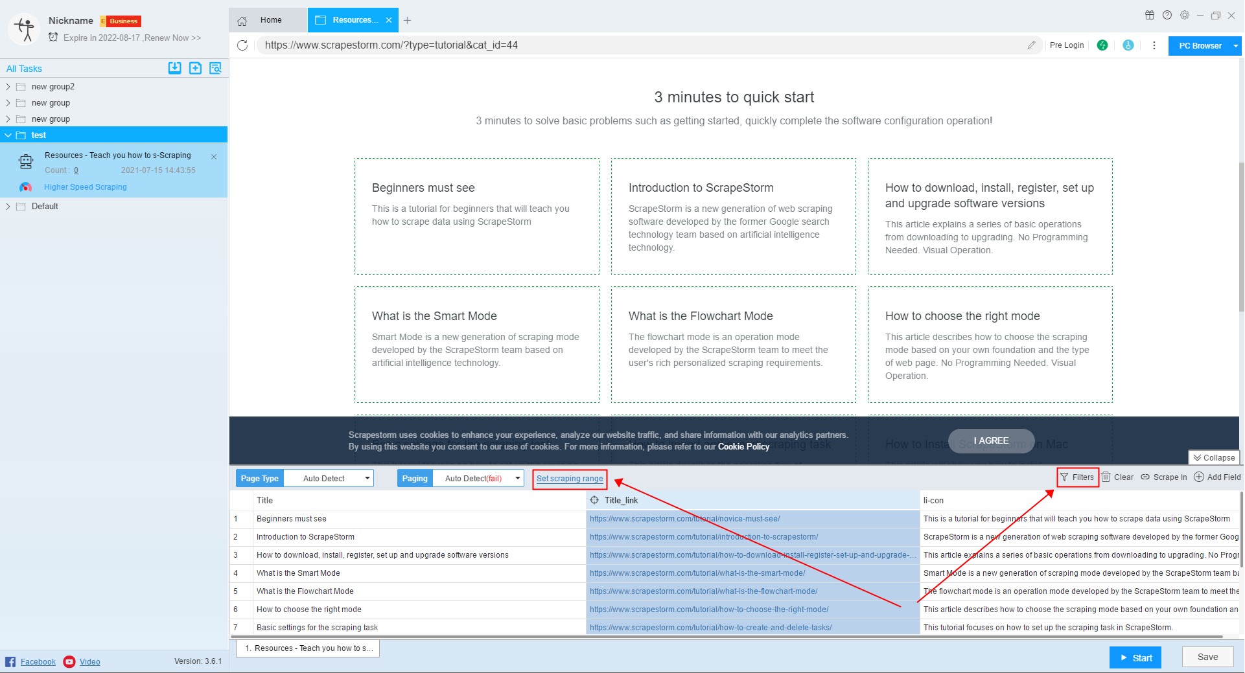The height and width of the screenshot is (673, 1245).
Task: Click Add Field in the data toolbar
Action: click(1217, 477)
